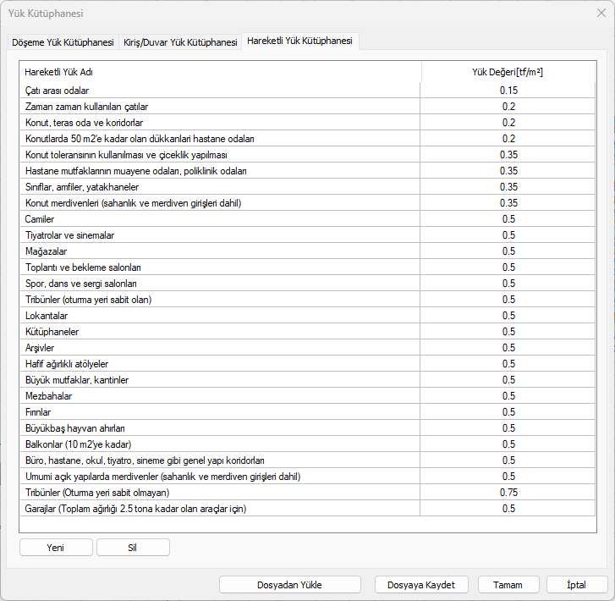Click the 0.75 load value cell
Viewport: 615px width, 601px height.
point(508,493)
